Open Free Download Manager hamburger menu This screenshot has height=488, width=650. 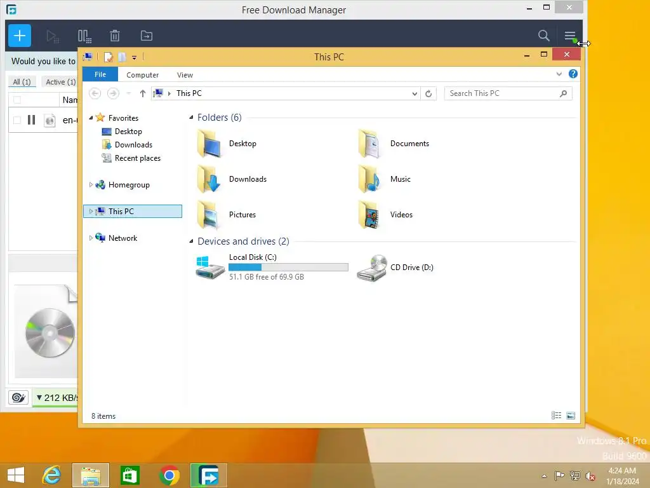tap(570, 36)
